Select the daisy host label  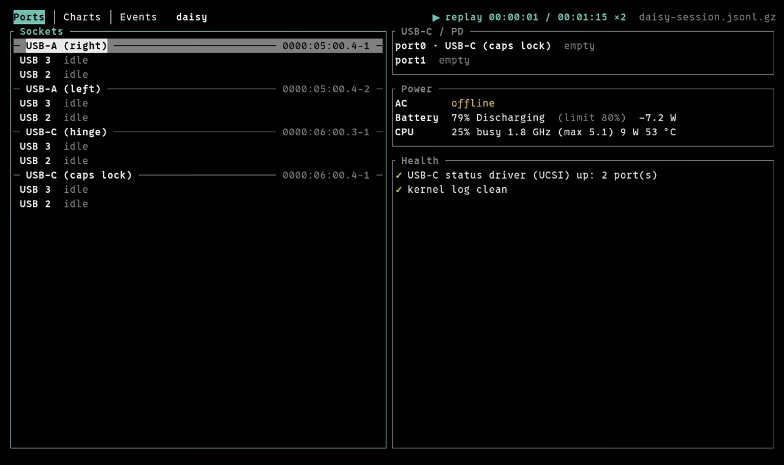192,17
